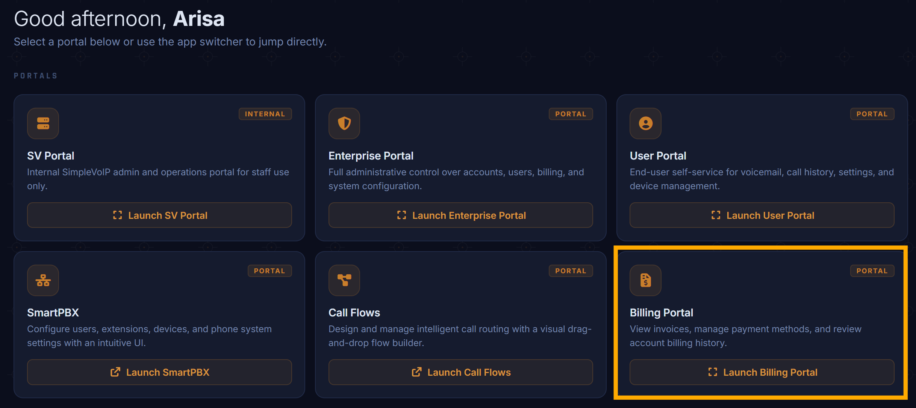Image resolution: width=916 pixels, height=408 pixels.
Task: Launch the Billing Portal
Action: [762, 372]
